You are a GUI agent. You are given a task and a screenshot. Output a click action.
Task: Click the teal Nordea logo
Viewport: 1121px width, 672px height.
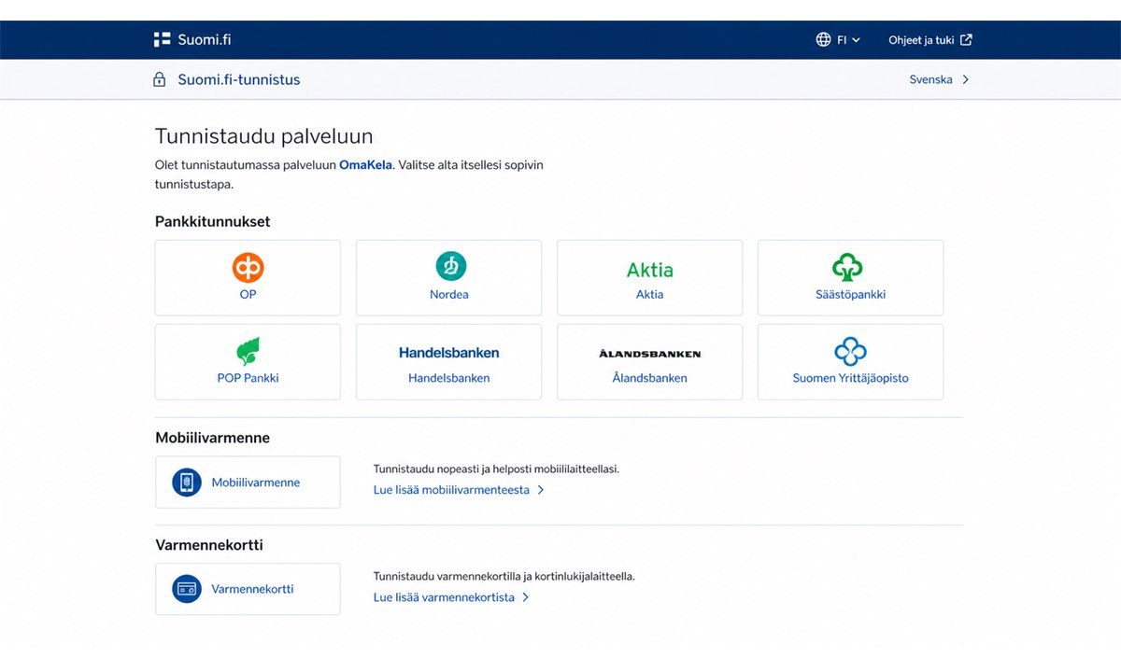click(450, 267)
